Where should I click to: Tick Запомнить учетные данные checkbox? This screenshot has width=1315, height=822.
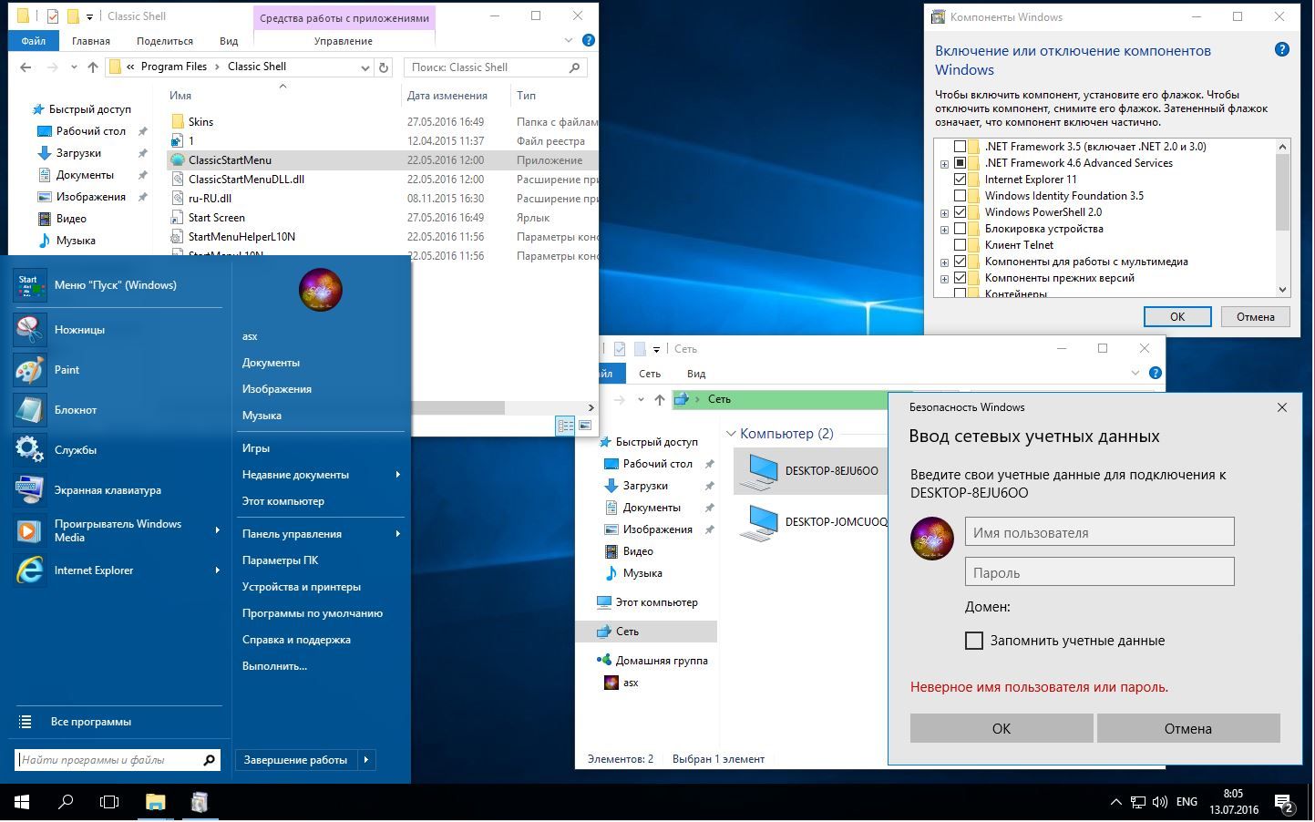974,641
